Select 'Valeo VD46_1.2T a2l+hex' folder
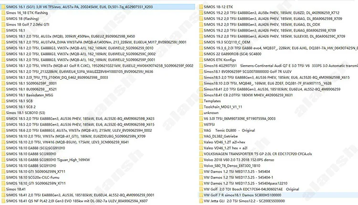 tap(224, 142)
